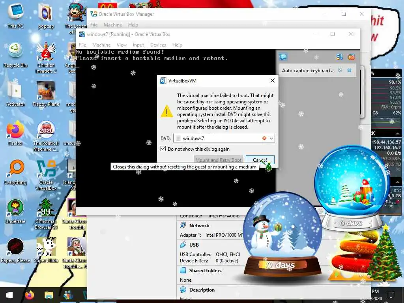Image resolution: width=404 pixels, height=303 pixels.
Task: Open Machine menu in VirtualBox Manager window
Action: tap(113, 25)
